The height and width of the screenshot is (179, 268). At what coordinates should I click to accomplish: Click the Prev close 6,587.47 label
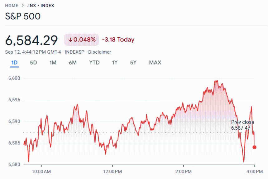coord(242,125)
